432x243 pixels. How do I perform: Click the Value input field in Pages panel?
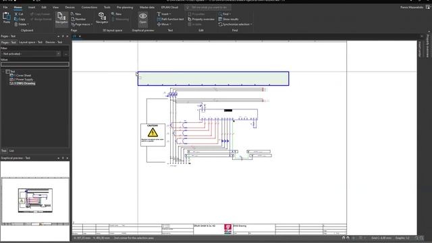[34, 64]
